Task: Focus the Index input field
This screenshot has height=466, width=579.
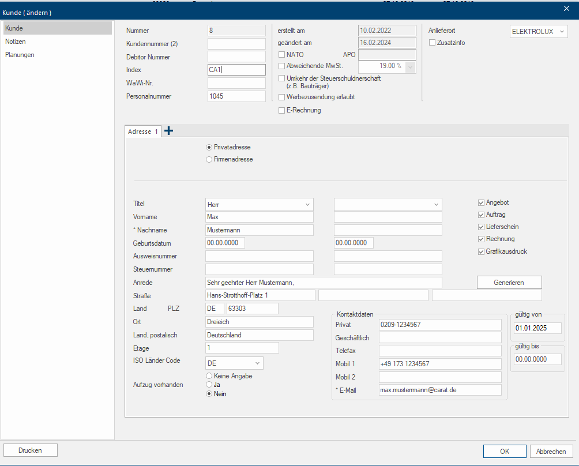Action: click(x=236, y=70)
